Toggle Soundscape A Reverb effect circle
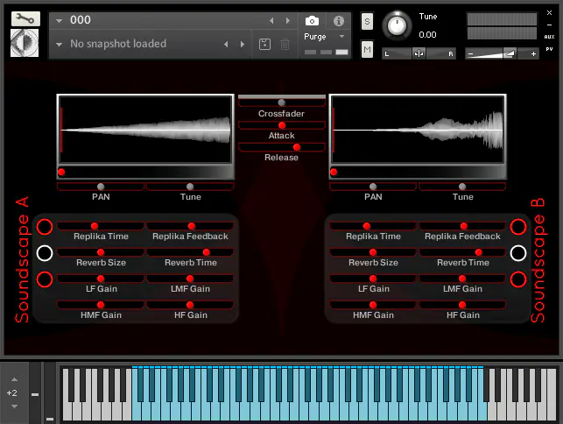The height and width of the screenshot is (424, 563). point(45,253)
